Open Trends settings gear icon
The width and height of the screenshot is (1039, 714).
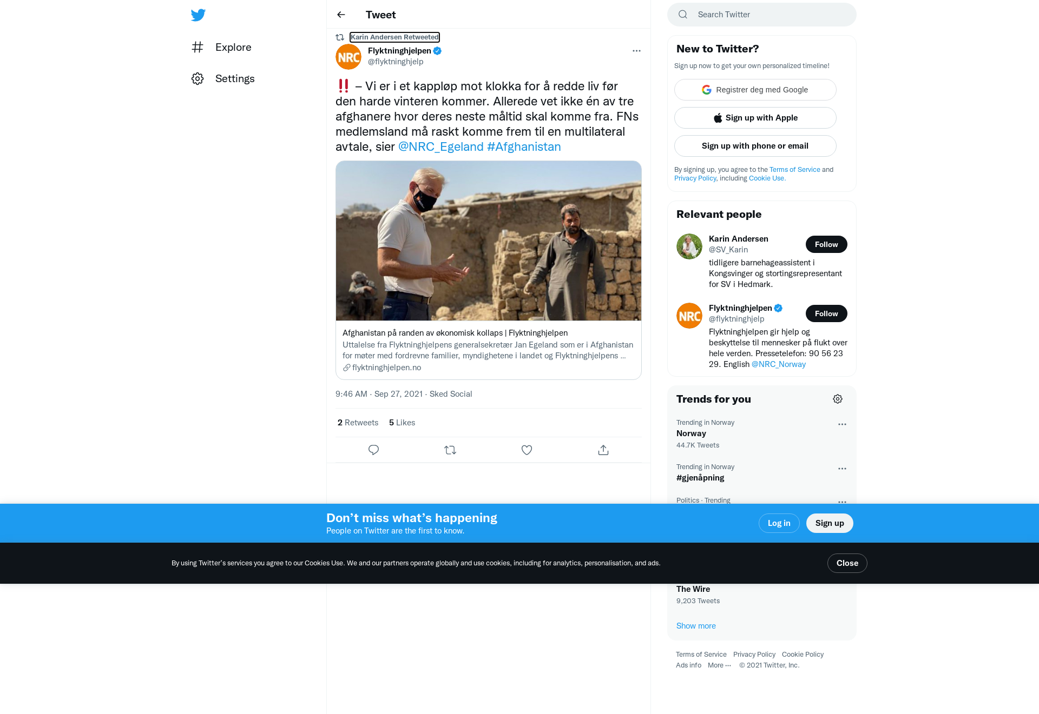(x=838, y=399)
